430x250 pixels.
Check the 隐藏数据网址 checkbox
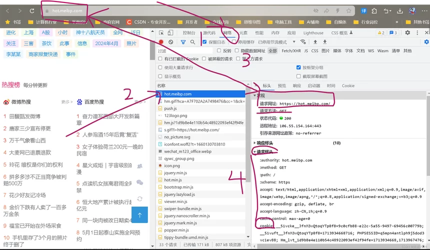[x=236, y=50]
